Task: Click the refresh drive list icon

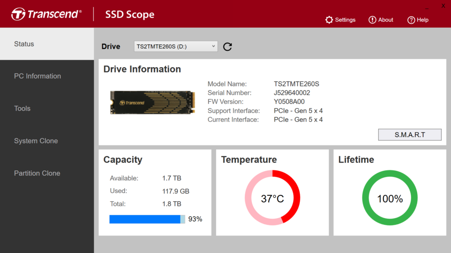Action: (x=227, y=47)
